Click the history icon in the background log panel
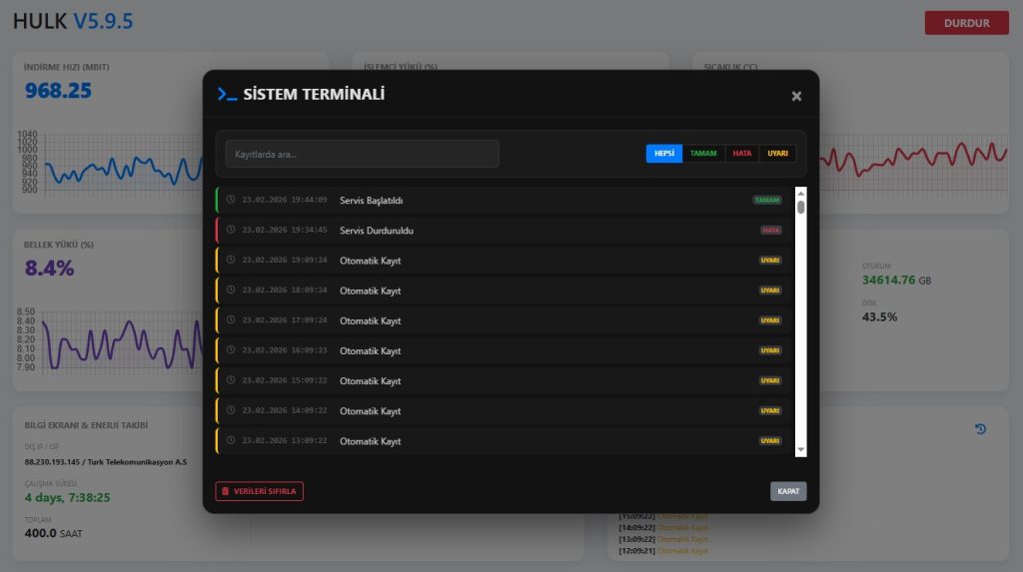 coord(980,429)
